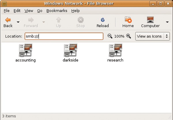Open the research network workgroup
This screenshot has width=173, height=120.
coord(115,50)
